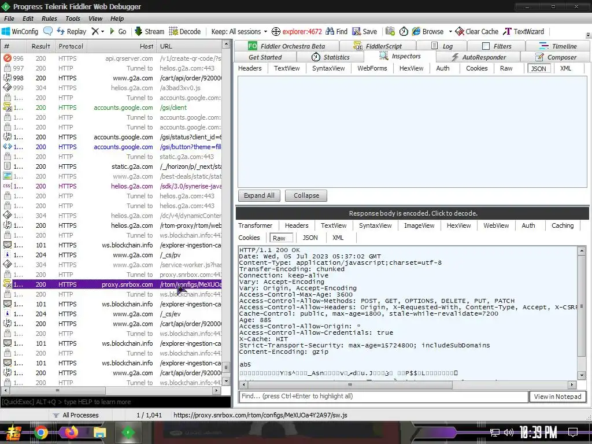Select request Headers inspector tab
The image size is (592, 444).
click(250, 68)
